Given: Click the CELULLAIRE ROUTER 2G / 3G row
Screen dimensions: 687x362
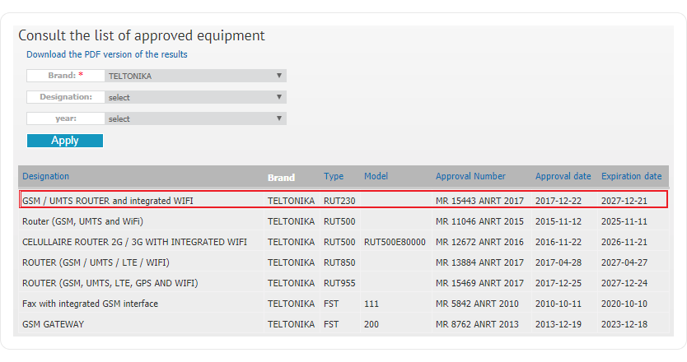Looking at the screenshot, I should (134, 242).
